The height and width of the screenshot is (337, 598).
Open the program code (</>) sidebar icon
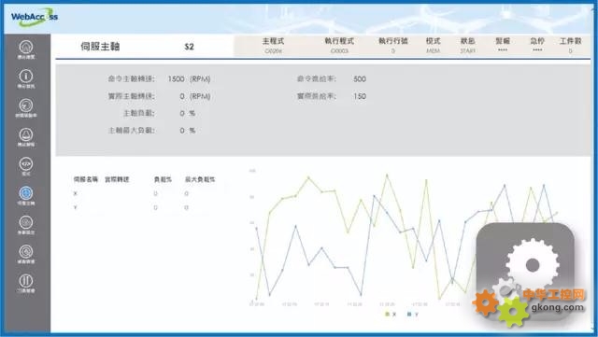click(x=26, y=166)
